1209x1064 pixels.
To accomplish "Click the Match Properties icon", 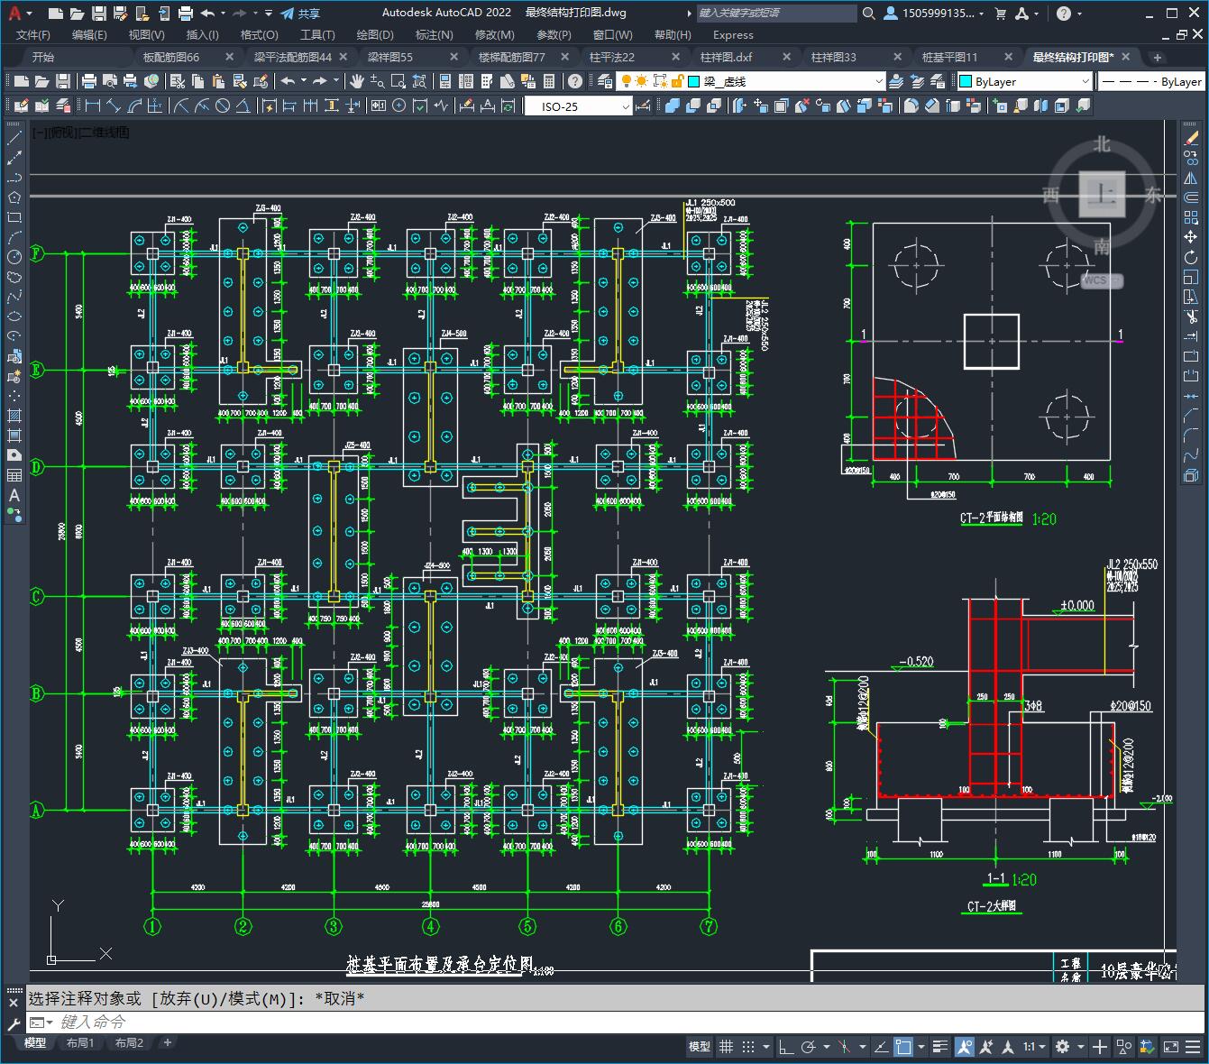I will coord(239,81).
